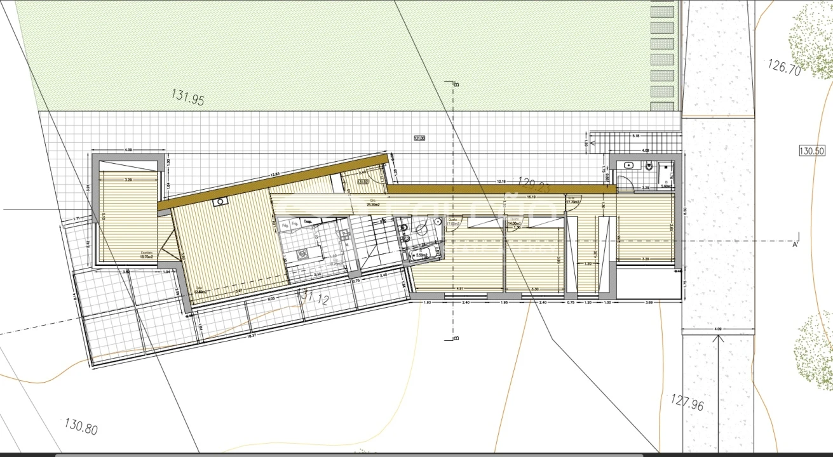The image size is (833, 457).
Task: Click the toilet in the top-right bathroom
Action: 648,167
